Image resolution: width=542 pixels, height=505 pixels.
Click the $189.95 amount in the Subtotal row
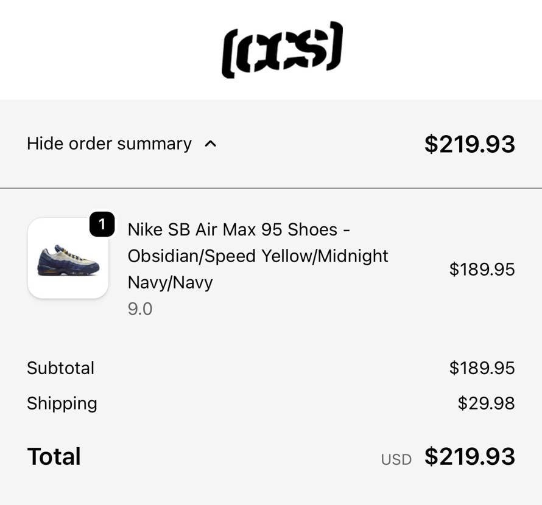tap(482, 368)
